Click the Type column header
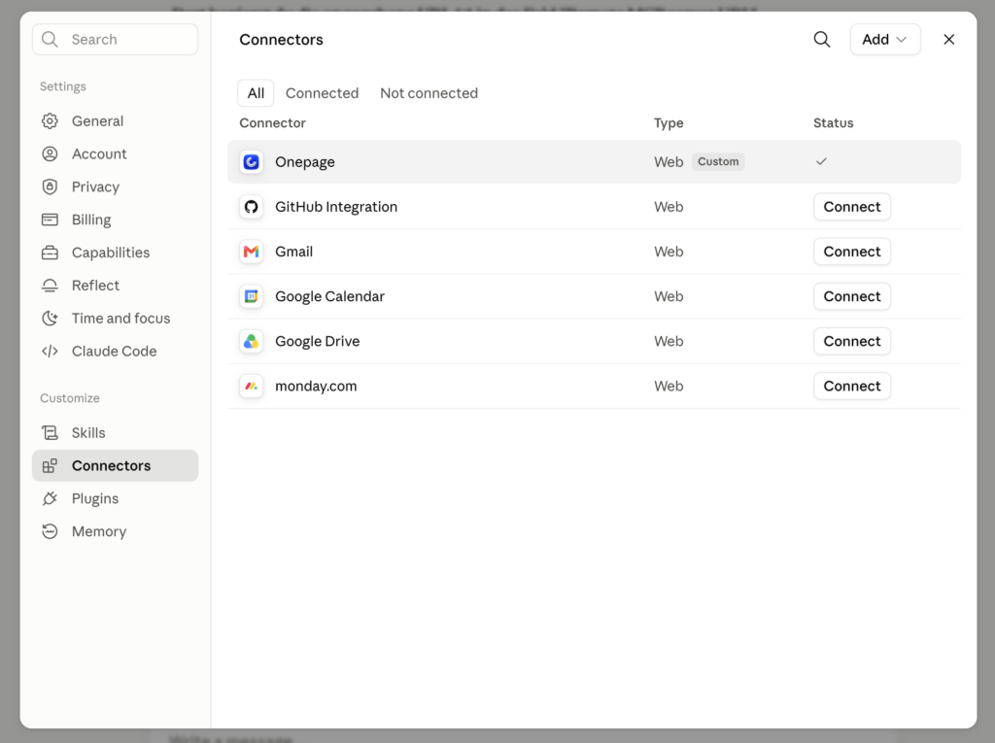This screenshot has width=995, height=743. point(669,123)
